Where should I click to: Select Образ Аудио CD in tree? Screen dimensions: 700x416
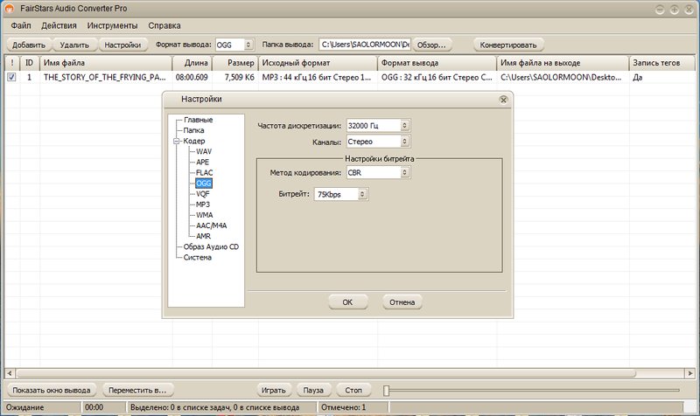click(x=211, y=247)
